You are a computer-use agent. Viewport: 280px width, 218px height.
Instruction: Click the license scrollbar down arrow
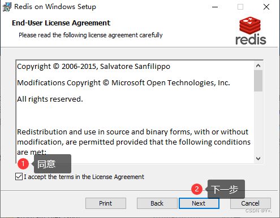click(x=258, y=159)
